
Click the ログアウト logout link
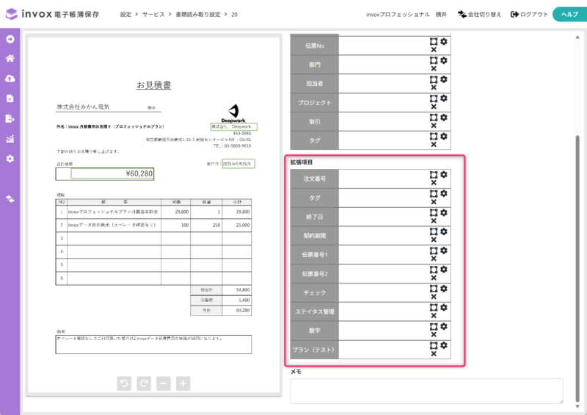pyautogui.click(x=529, y=14)
